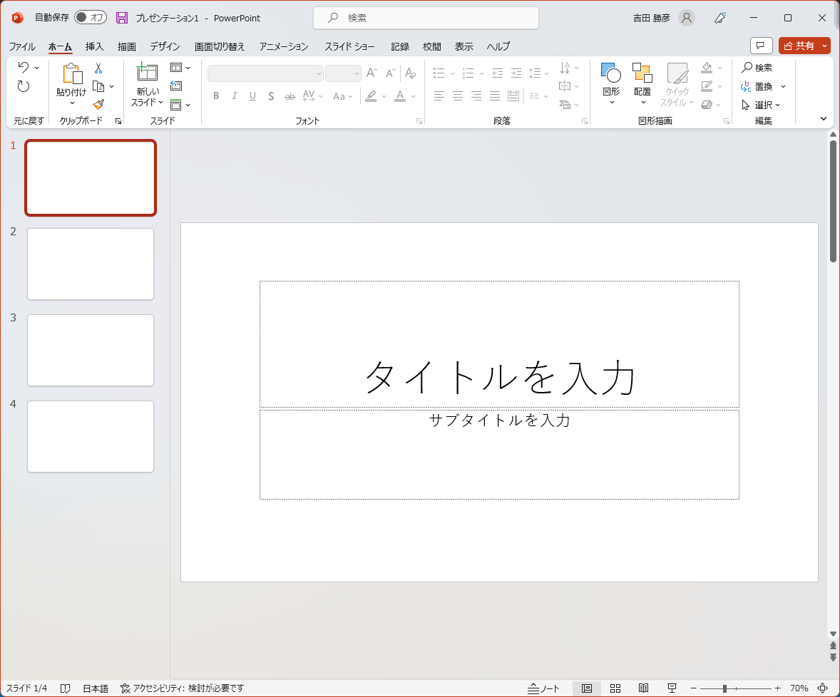The height and width of the screenshot is (697, 840).
Task: Click the Undo arrow icon
Action: click(x=23, y=68)
